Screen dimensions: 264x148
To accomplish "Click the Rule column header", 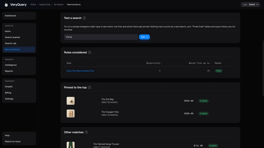I will point(69,63).
